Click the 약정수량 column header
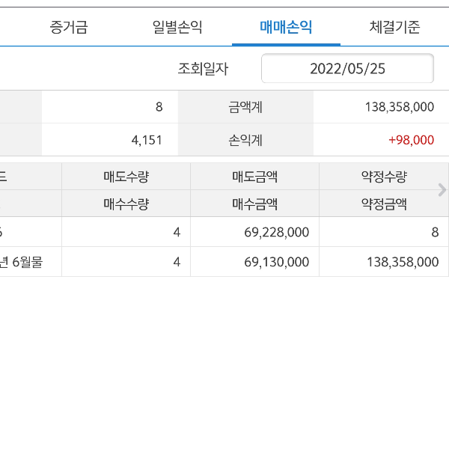 383,177
